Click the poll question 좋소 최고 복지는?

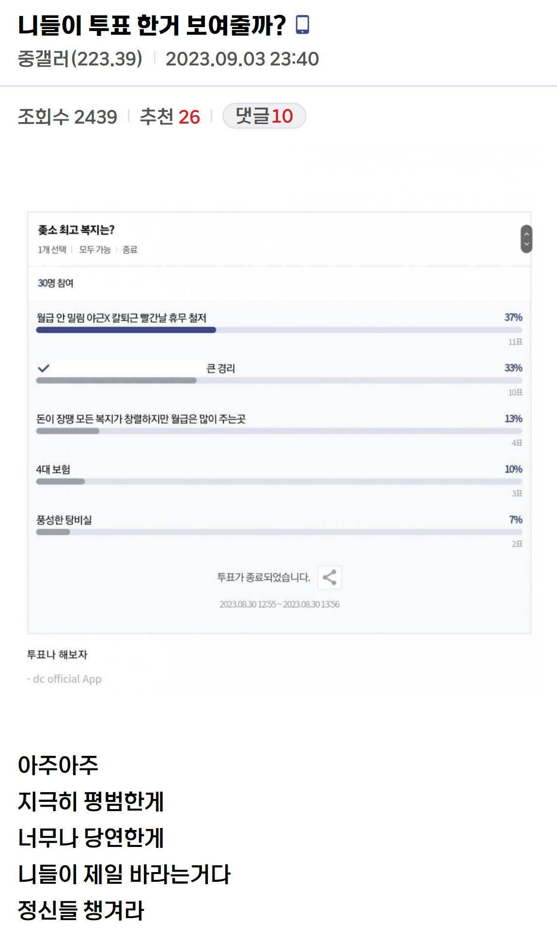click(76, 230)
